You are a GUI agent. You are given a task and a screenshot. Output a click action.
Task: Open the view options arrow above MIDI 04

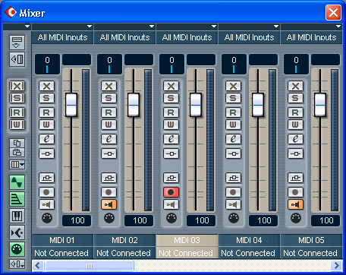276,27
